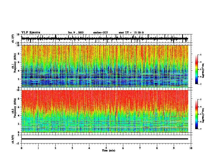The height and width of the screenshot is (166, 215).
Task: Click time axis tick label "5"
Action: (x=106, y=148)
